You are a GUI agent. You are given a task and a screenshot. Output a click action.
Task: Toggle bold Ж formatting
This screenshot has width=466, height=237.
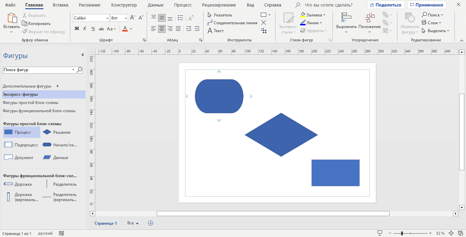point(77,29)
